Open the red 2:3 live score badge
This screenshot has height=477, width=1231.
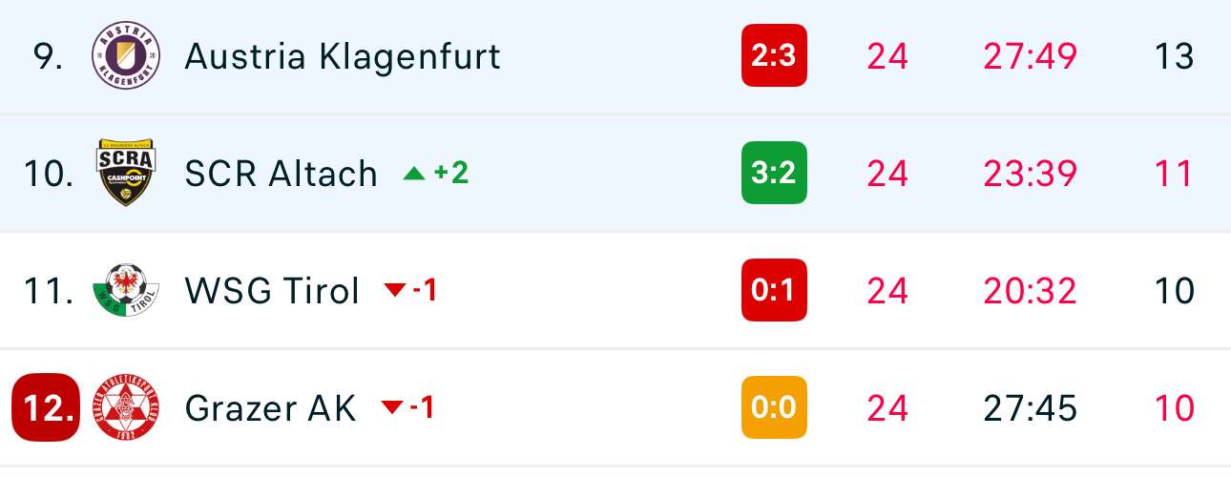pos(774,55)
